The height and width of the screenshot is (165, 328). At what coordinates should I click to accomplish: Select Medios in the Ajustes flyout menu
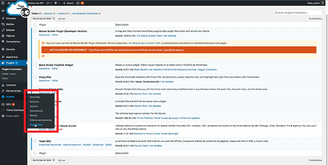[x=33, y=115]
